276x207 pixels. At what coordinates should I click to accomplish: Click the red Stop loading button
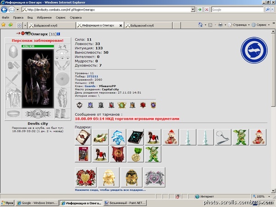pyautogui.click(x=207, y=10)
